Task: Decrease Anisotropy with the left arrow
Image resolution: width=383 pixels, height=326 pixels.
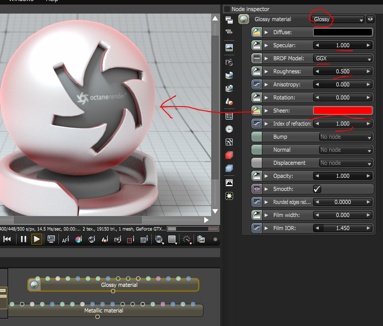Action: tap(317, 84)
